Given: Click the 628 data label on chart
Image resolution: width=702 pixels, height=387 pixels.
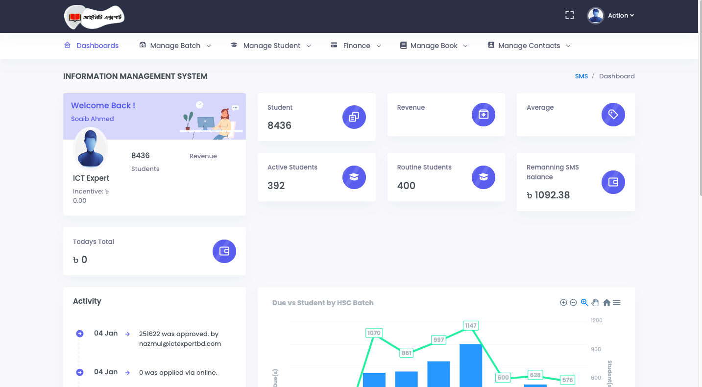Looking at the screenshot, I should (535, 375).
